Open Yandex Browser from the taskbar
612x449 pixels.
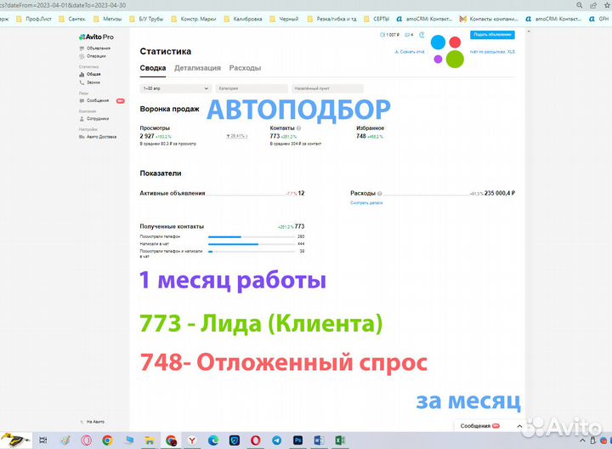coord(192,440)
